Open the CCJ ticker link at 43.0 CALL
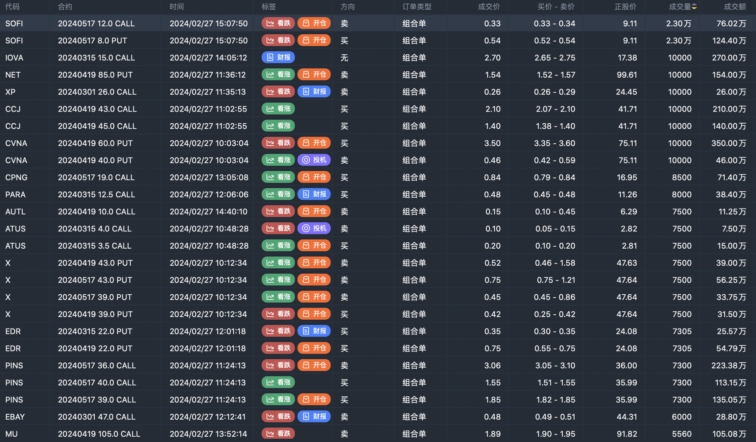The width and height of the screenshot is (756, 442). coord(13,109)
